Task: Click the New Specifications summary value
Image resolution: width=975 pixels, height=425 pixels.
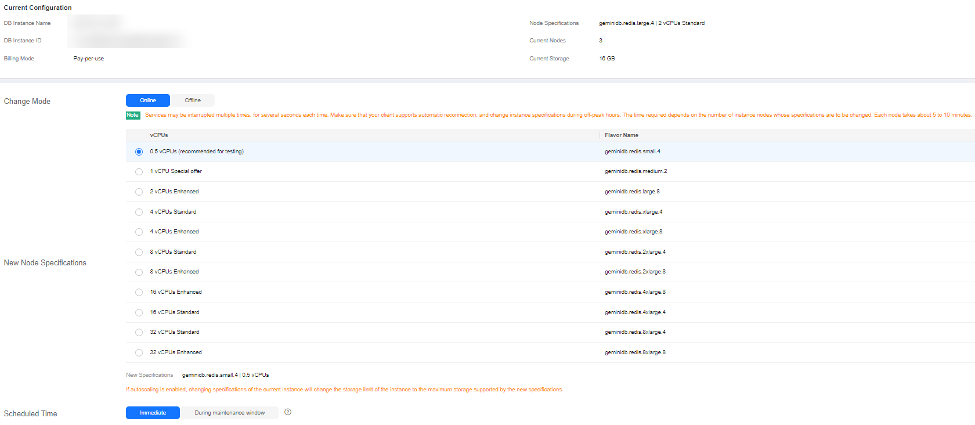Action: [x=226, y=375]
